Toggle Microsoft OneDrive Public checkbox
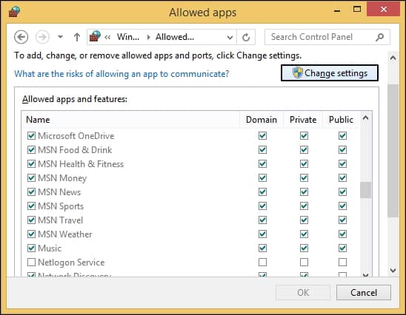406x315 pixels. (342, 135)
